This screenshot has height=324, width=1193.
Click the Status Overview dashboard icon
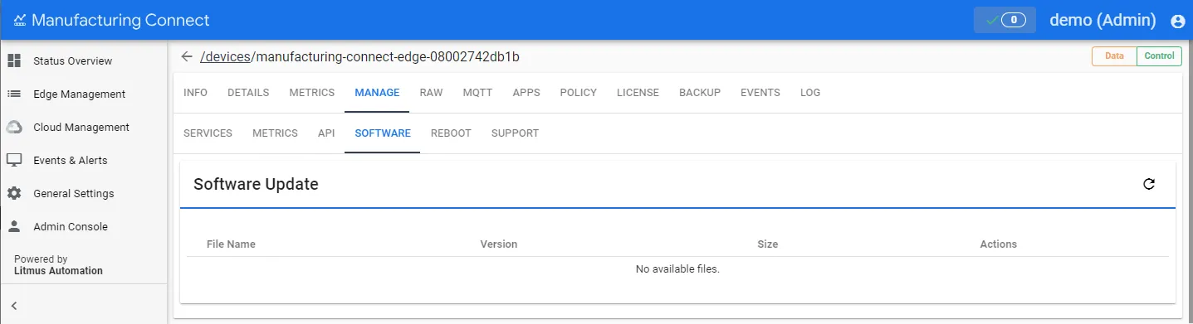14,60
